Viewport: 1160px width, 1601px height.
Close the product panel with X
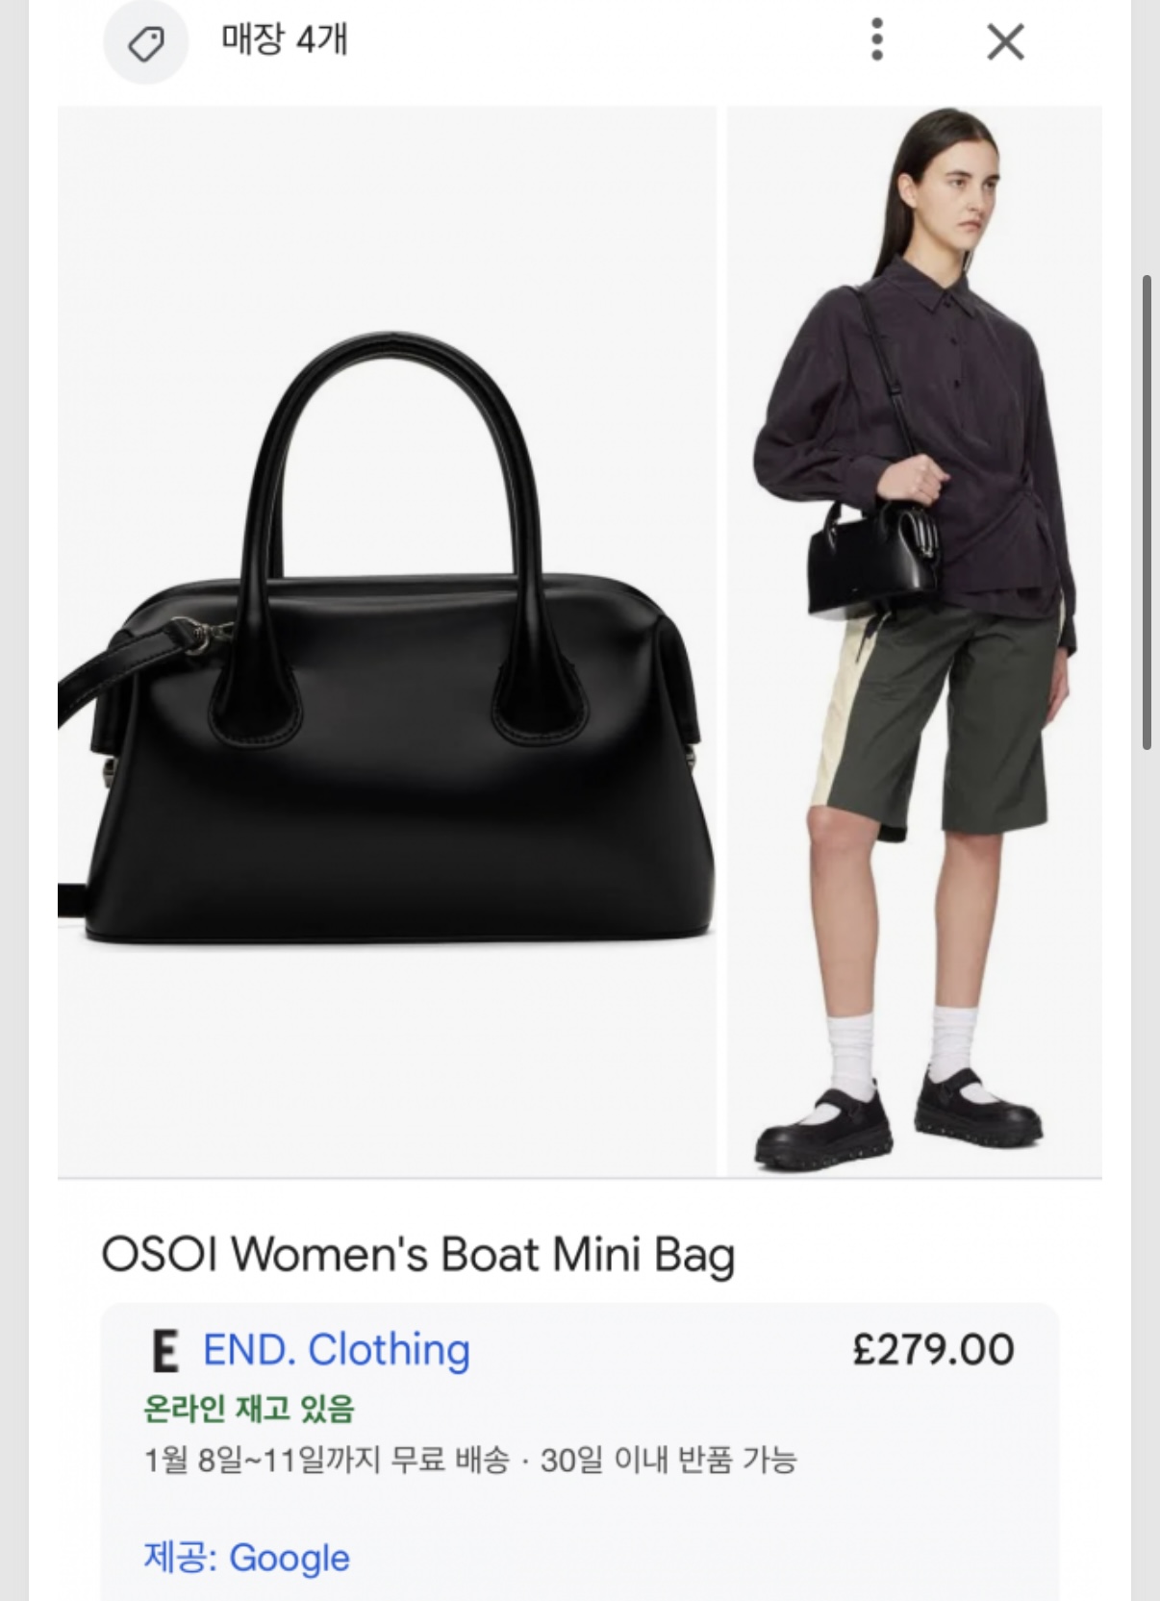click(1005, 41)
